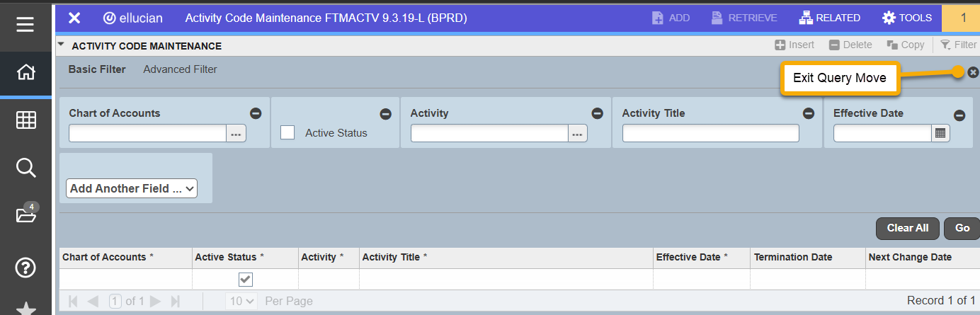
Task: Go to the Home dashboard icon
Action: pyautogui.click(x=25, y=72)
